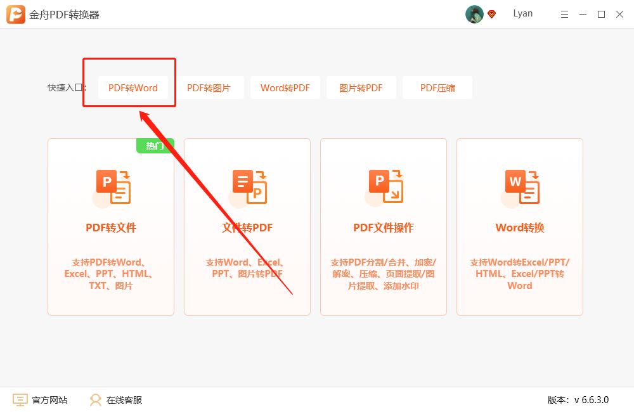Visit the 官方网站 link text
634x412 pixels.
(49, 400)
